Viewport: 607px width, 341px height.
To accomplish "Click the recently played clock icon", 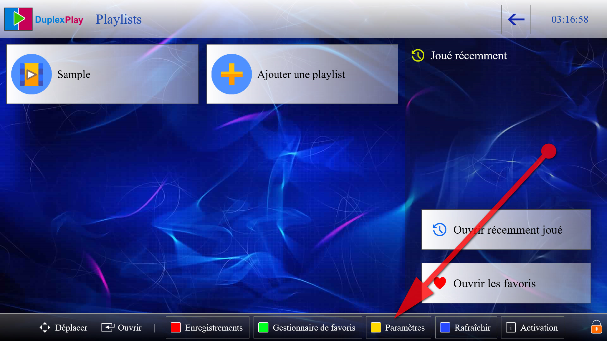I will 418,55.
